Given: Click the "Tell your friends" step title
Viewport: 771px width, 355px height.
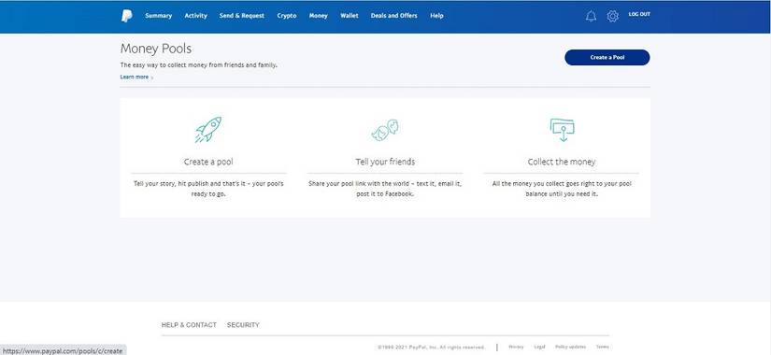Looking at the screenshot, I should [x=385, y=162].
